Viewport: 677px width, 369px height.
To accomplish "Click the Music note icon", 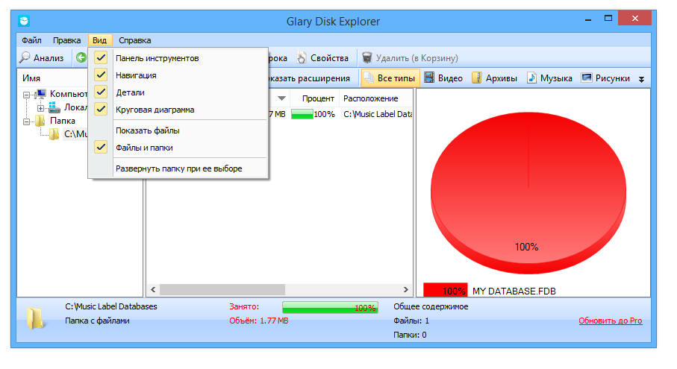I will (x=531, y=78).
